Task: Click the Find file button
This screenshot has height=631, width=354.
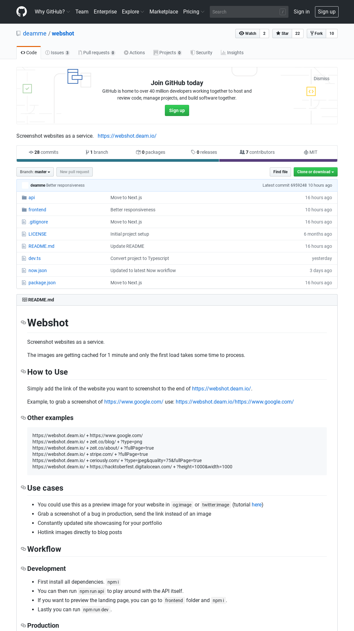Action: click(x=281, y=172)
